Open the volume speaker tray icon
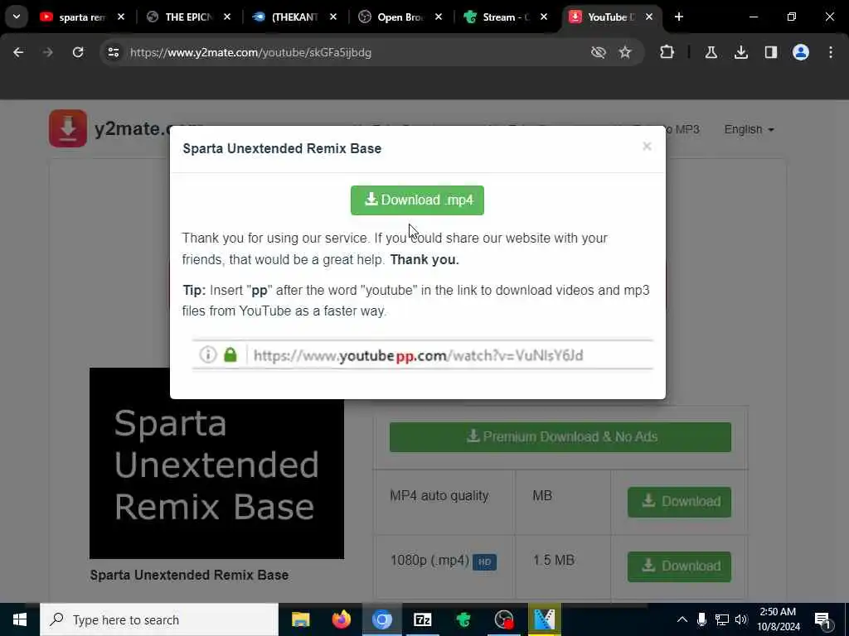This screenshot has width=849, height=636. tap(741, 619)
